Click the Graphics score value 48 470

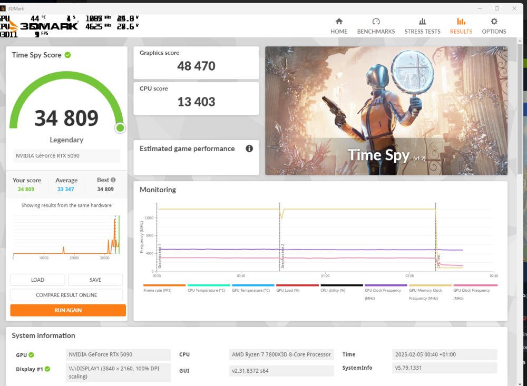pyautogui.click(x=196, y=66)
